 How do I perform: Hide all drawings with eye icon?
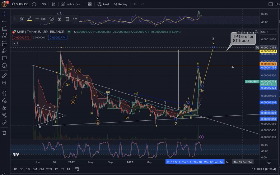pos(4,115)
